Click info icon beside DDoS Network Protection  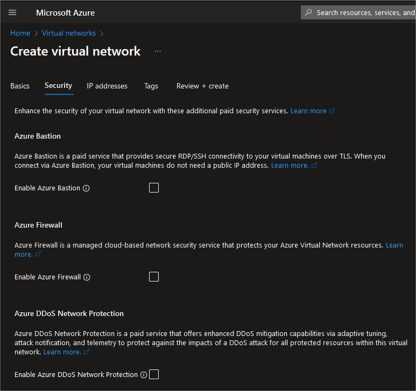tap(144, 375)
